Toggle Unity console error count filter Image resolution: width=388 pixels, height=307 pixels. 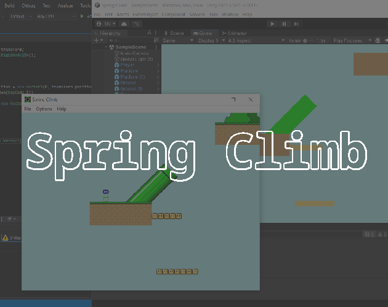pos(369,234)
